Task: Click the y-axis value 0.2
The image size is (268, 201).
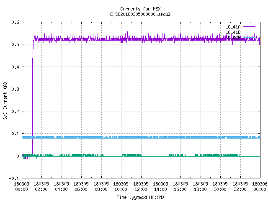Action: click(15, 111)
